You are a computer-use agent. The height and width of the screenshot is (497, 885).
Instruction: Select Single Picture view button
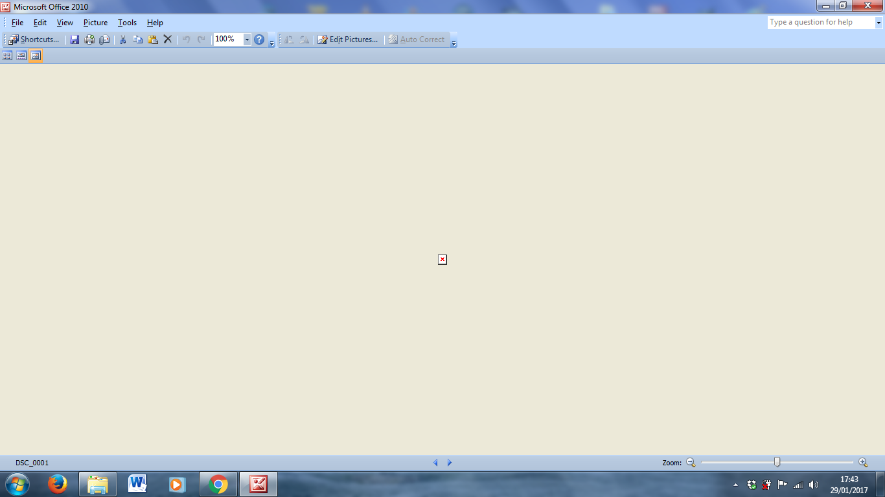(36, 56)
